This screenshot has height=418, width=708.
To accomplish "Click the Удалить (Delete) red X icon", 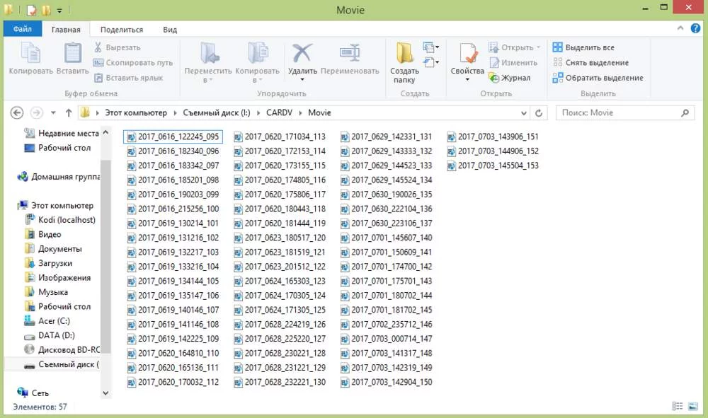I will (302, 54).
